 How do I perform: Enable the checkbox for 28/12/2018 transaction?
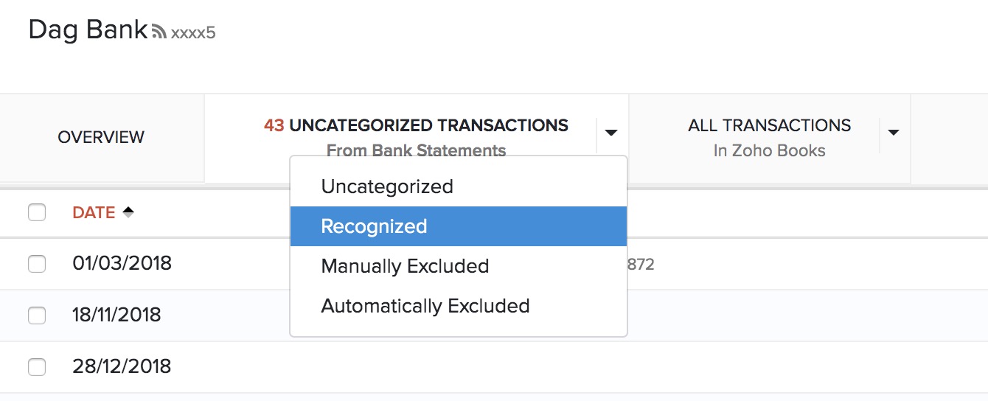click(x=37, y=367)
